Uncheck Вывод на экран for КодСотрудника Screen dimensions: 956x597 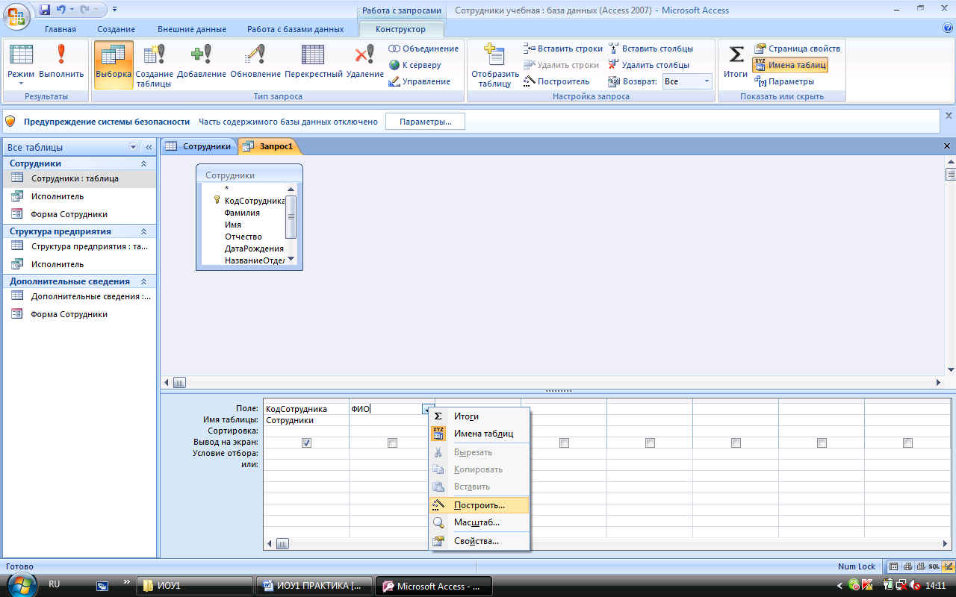pyautogui.click(x=306, y=443)
